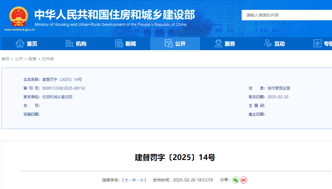
Task: Set font size to large 大
Action: pos(126,180)
